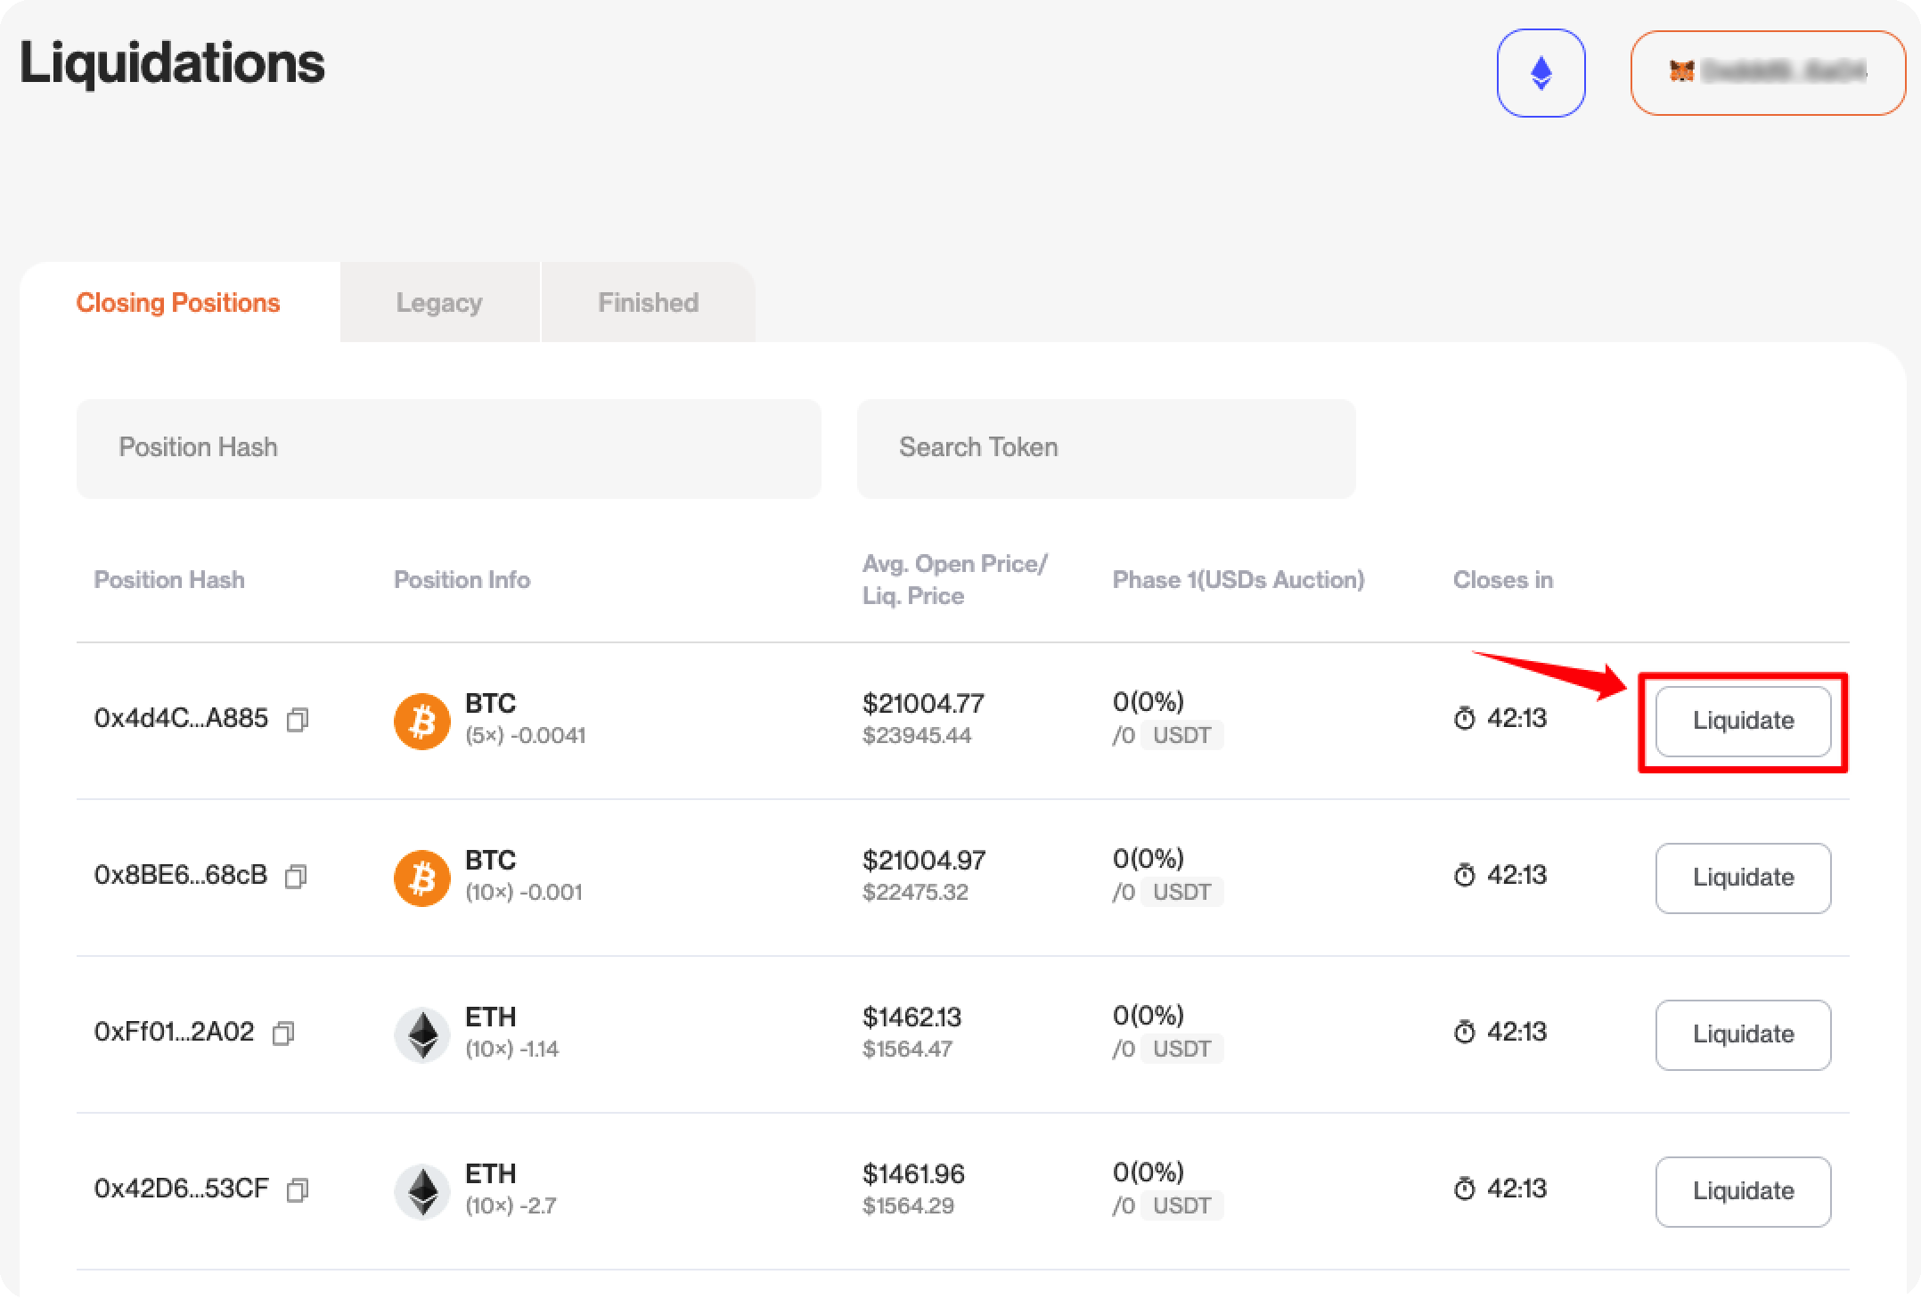Click the Bitcoin icon in first row
Viewport: 1921px width, 1299px height.
pyautogui.click(x=421, y=721)
